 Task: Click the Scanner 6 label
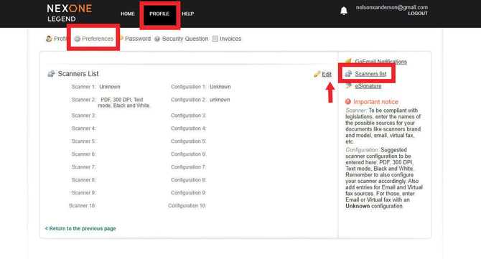tap(84, 154)
